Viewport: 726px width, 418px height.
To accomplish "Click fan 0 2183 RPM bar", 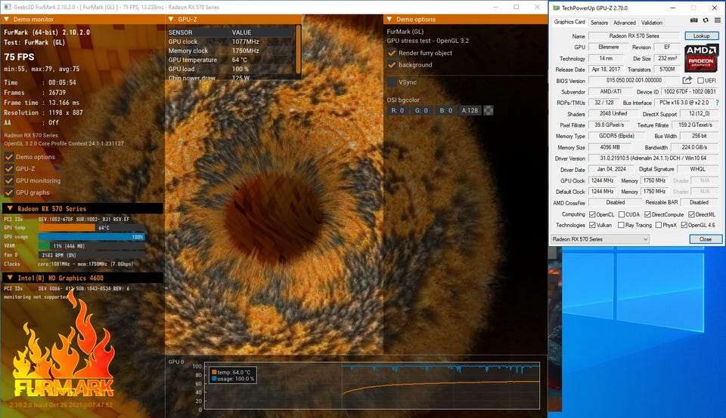I will (92, 255).
